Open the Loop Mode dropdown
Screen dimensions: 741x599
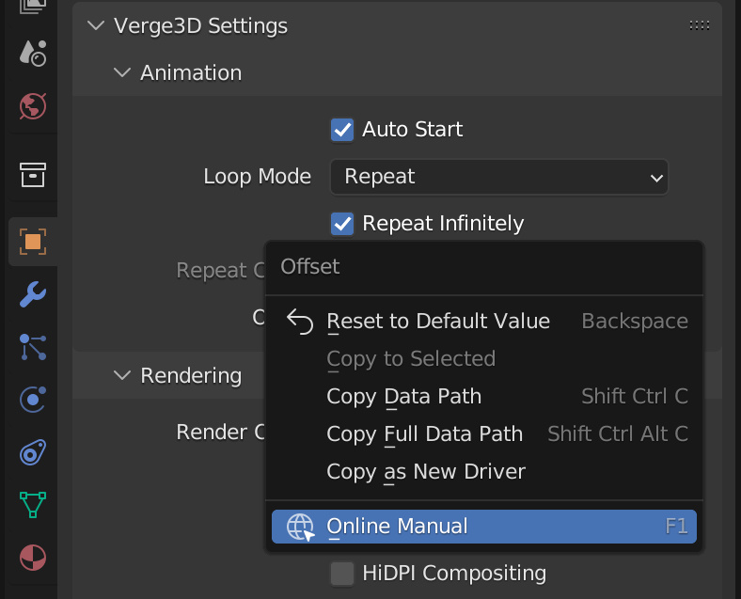(498, 177)
